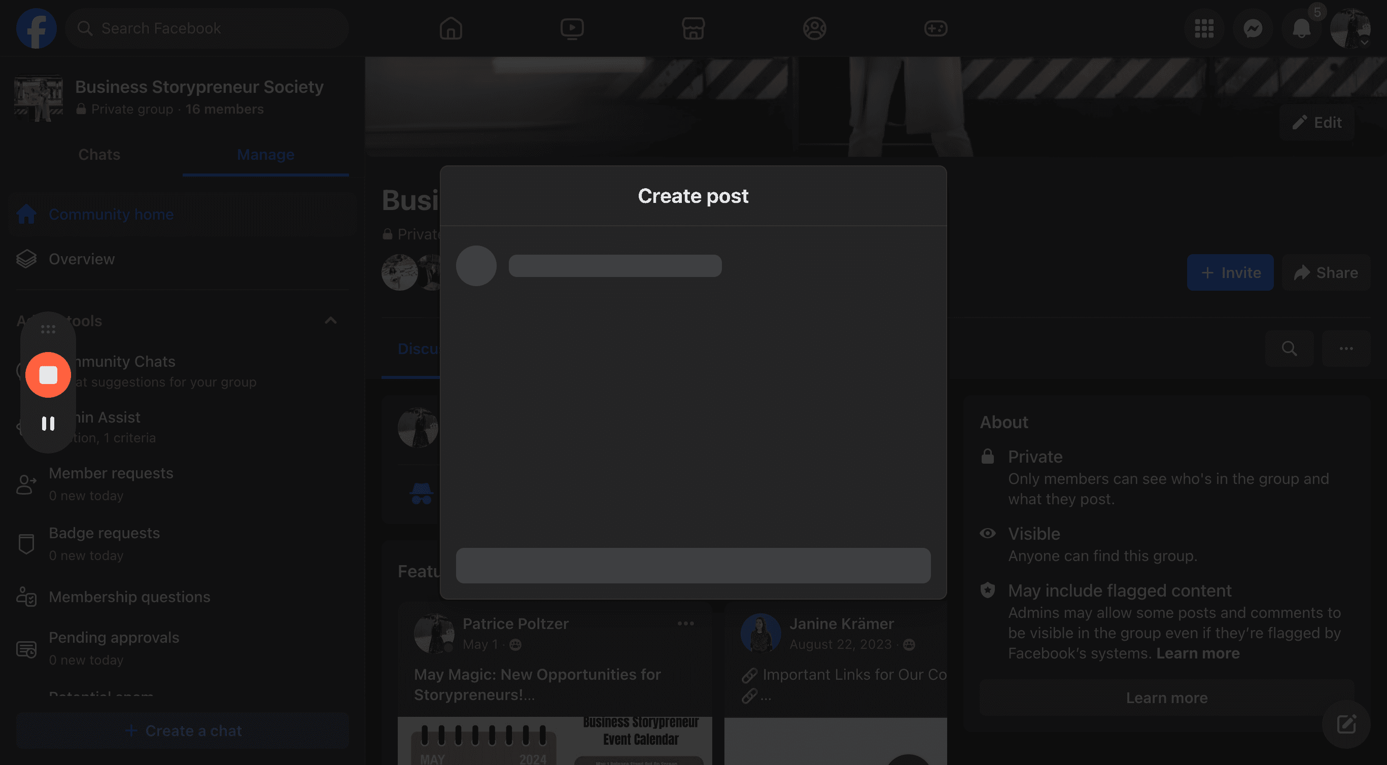The image size is (1387, 765).
Task: Click the first member avatar
Action: tap(400, 272)
